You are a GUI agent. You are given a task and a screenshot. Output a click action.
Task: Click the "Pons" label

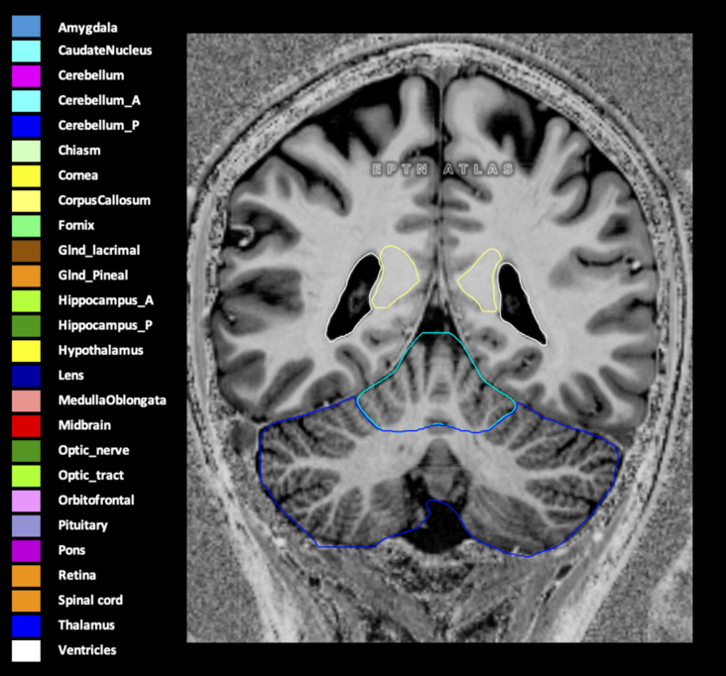[71, 550]
